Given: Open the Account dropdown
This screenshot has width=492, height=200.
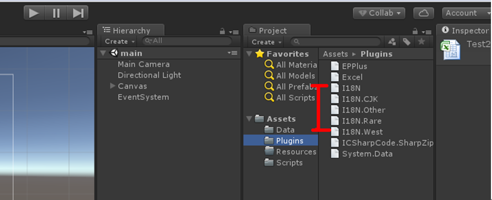Looking at the screenshot, I should pos(467,13).
